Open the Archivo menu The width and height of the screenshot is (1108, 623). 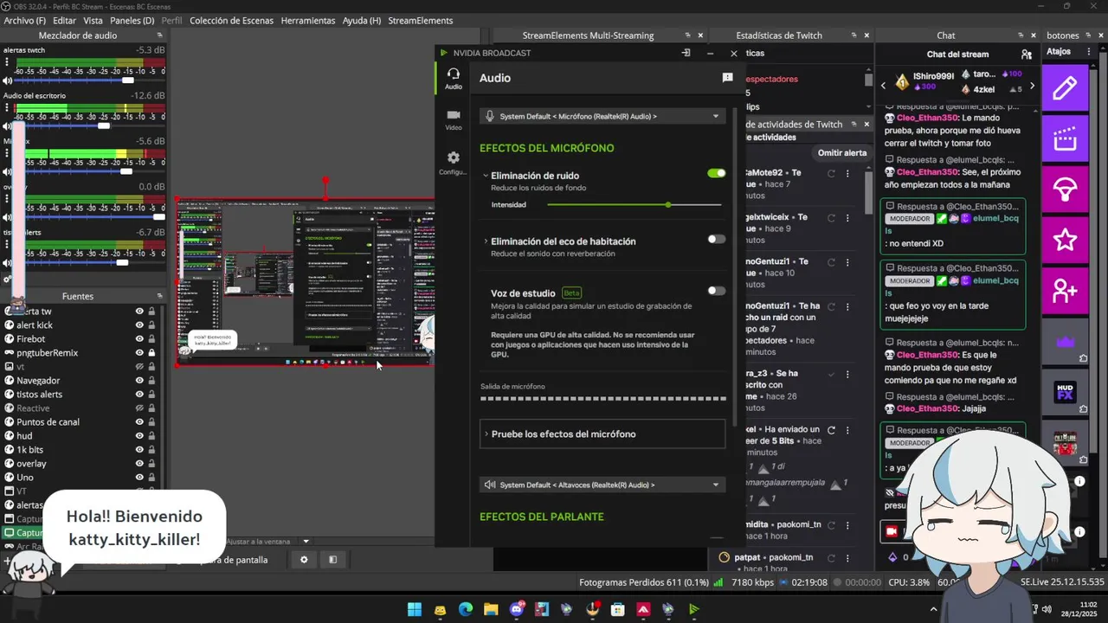[x=25, y=20]
